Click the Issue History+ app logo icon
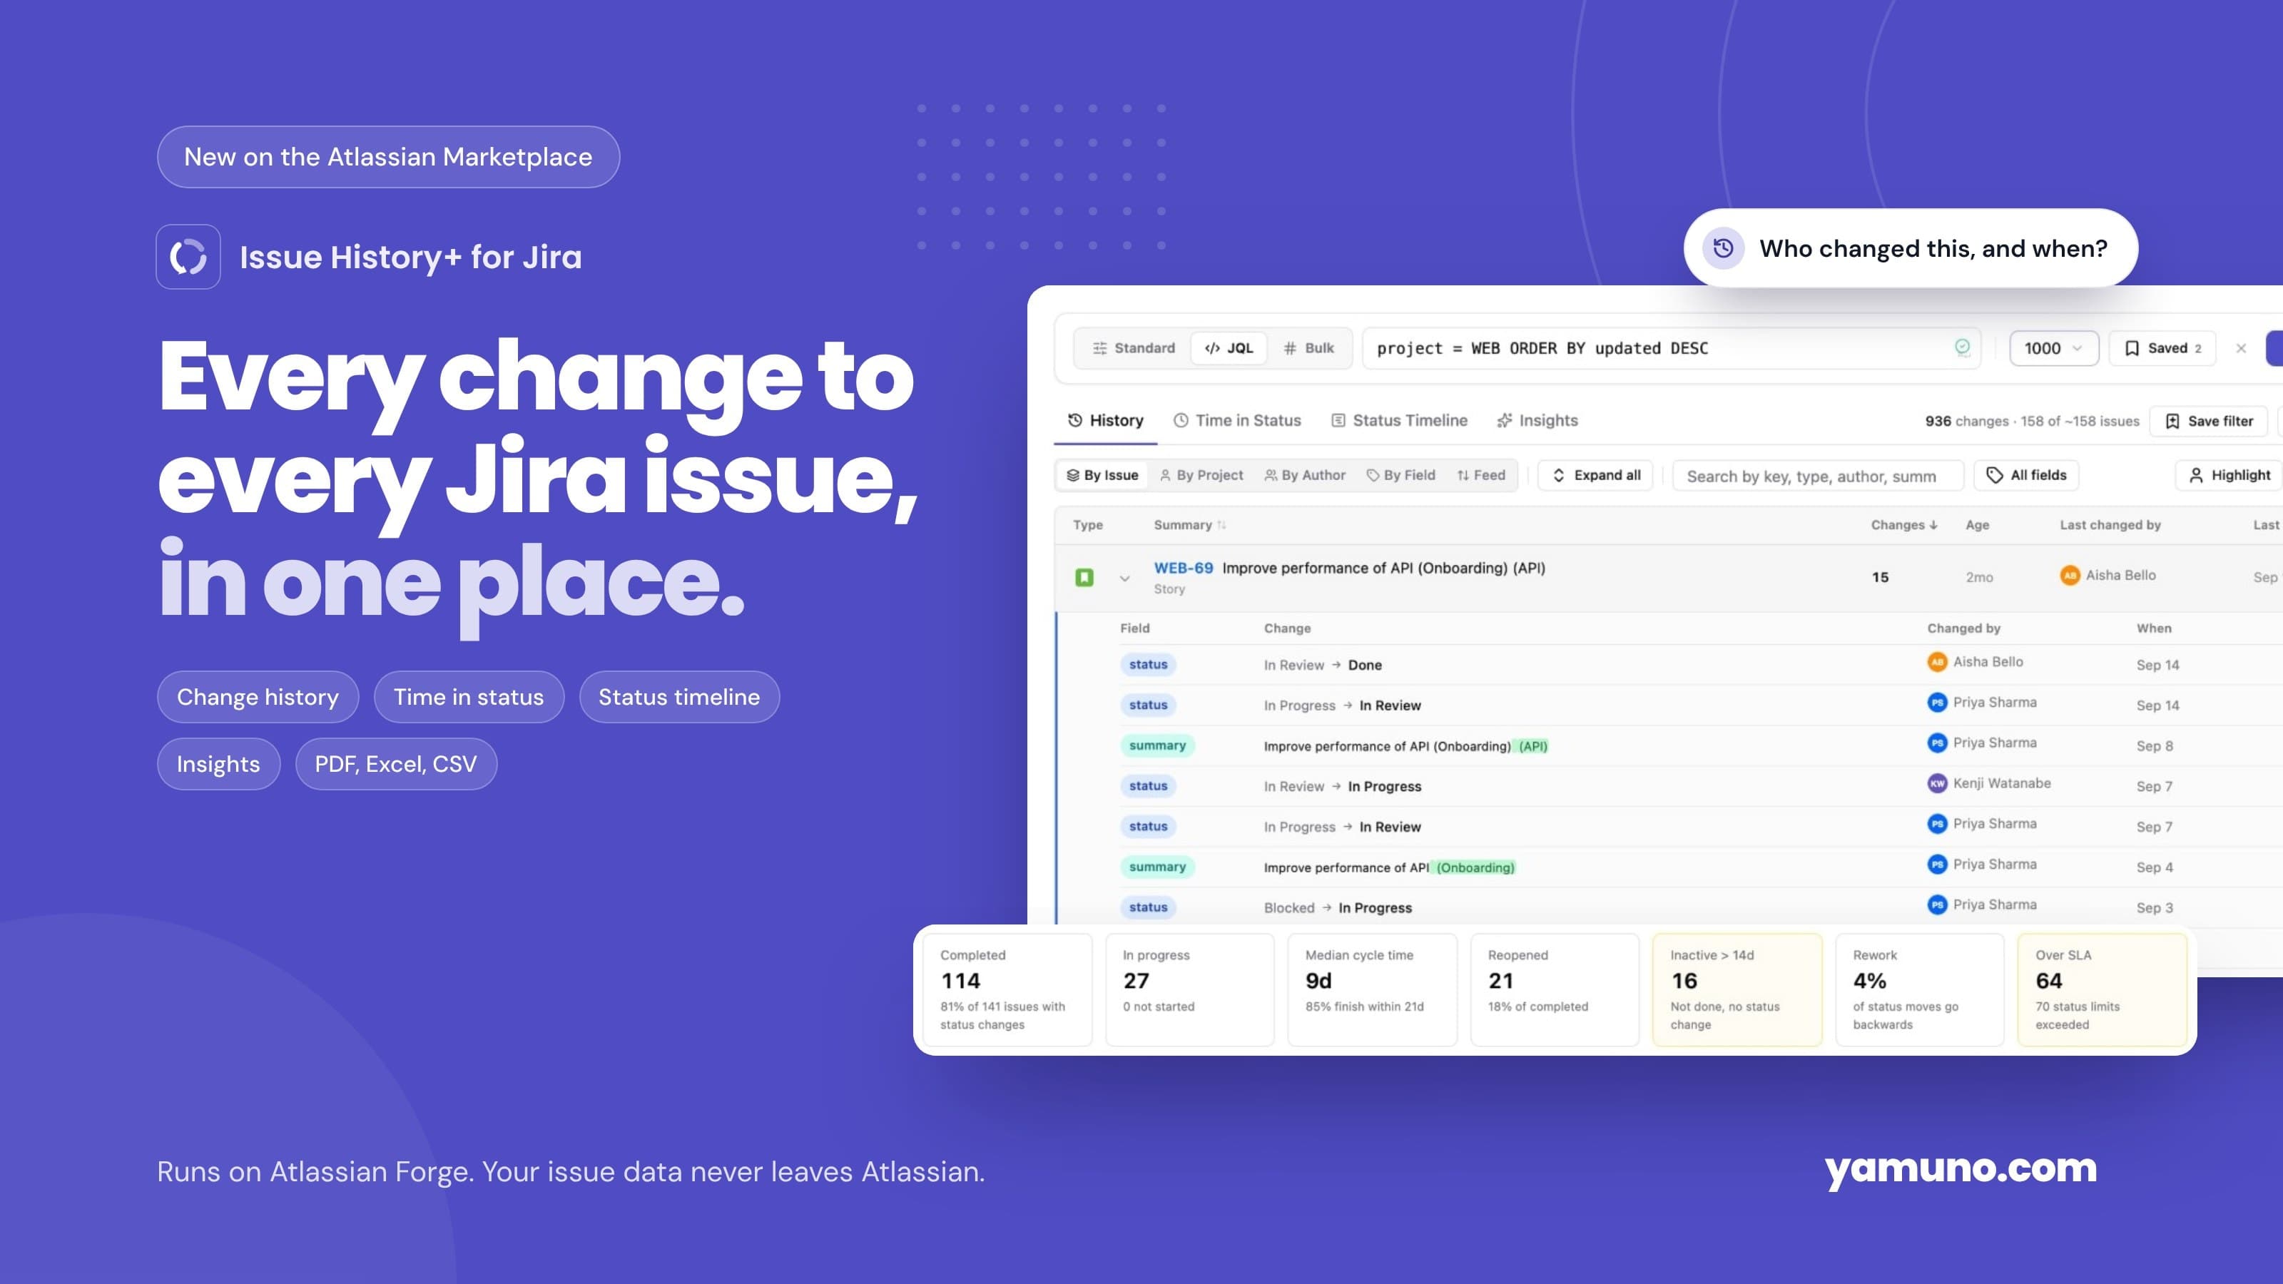2283x1284 pixels. point(188,257)
